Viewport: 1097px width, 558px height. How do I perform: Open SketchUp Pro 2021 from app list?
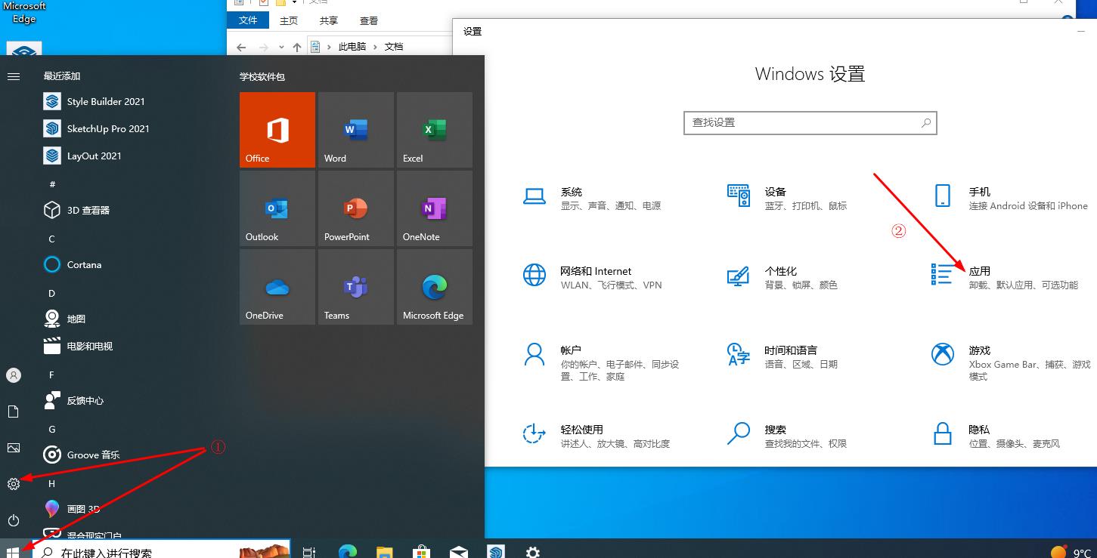coord(107,129)
